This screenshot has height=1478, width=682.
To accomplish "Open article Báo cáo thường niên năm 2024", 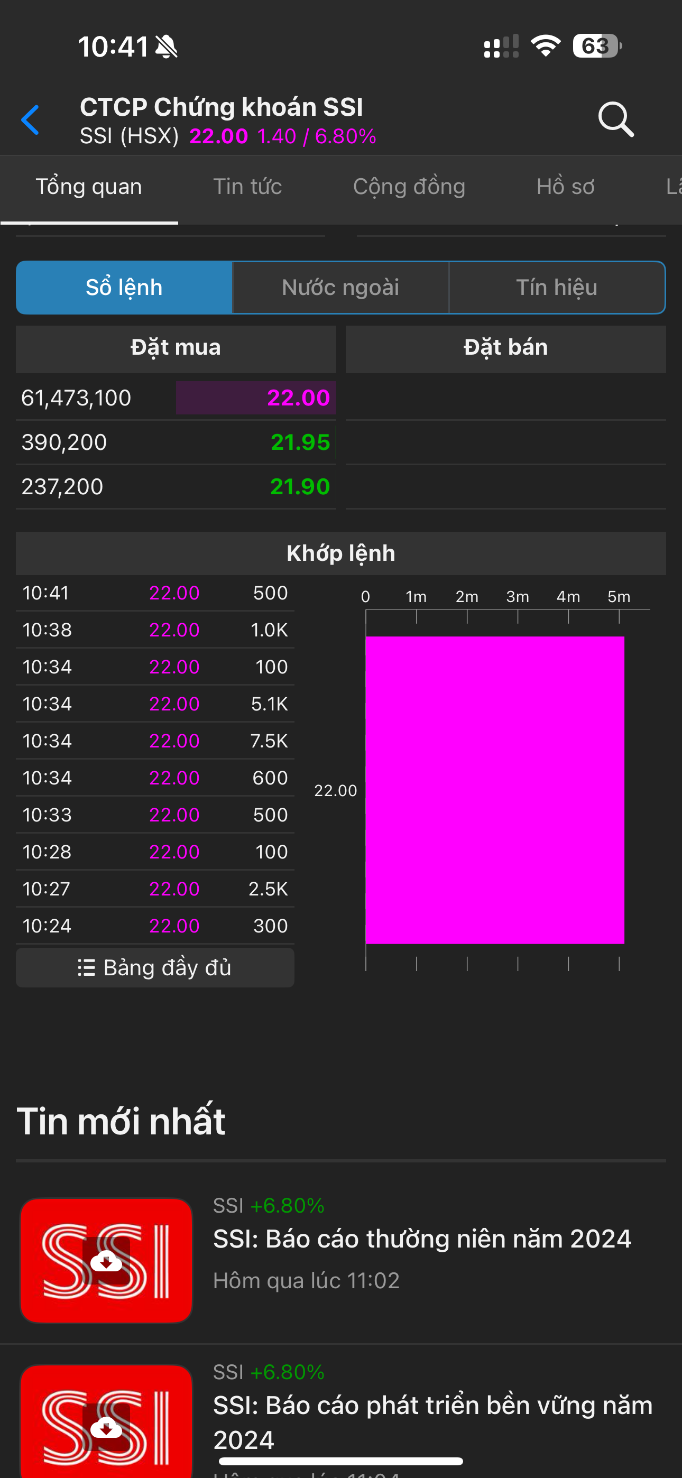I will pyautogui.click(x=422, y=1239).
